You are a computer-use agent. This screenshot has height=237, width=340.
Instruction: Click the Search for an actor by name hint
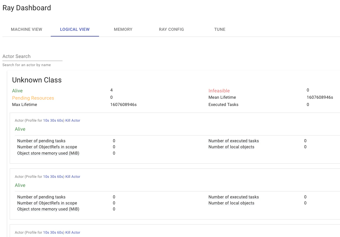[x=27, y=65]
